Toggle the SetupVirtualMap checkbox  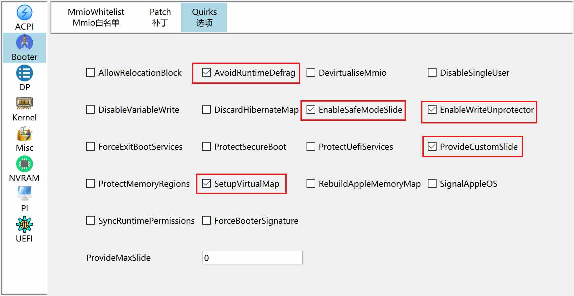point(206,184)
